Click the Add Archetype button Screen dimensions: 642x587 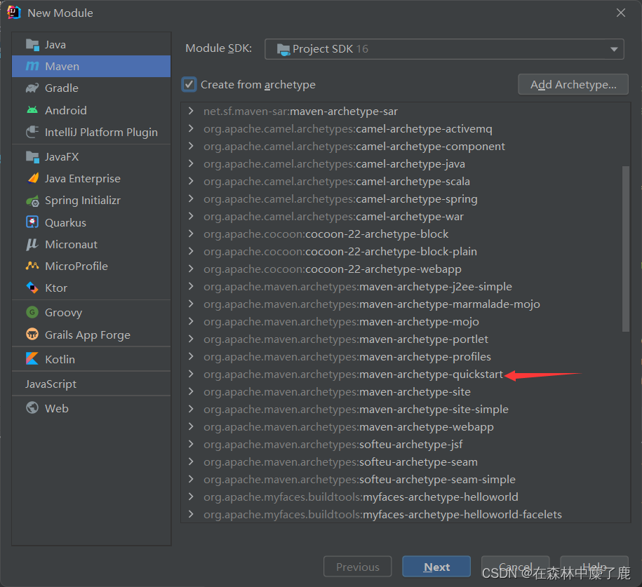[573, 84]
